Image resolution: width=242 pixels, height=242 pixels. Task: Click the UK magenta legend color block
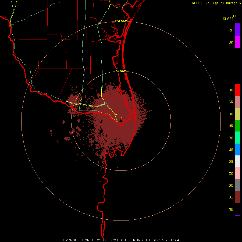[237, 42]
